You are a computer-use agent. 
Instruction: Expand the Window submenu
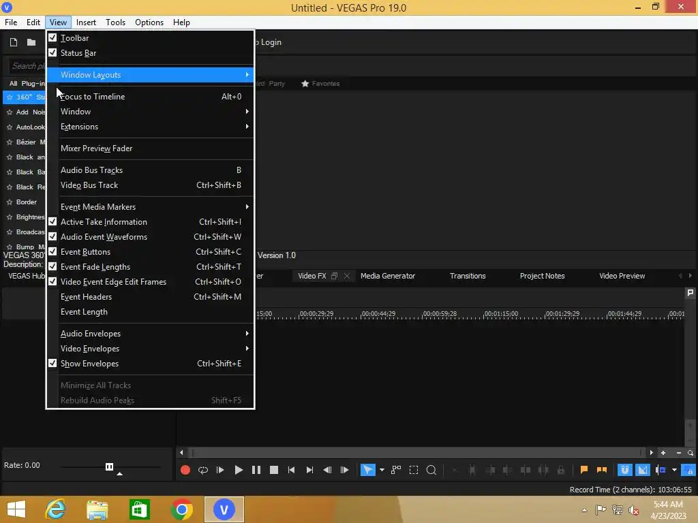tap(150, 112)
